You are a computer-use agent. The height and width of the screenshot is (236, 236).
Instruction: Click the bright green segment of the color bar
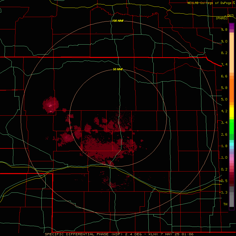click(x=232, y=126)
